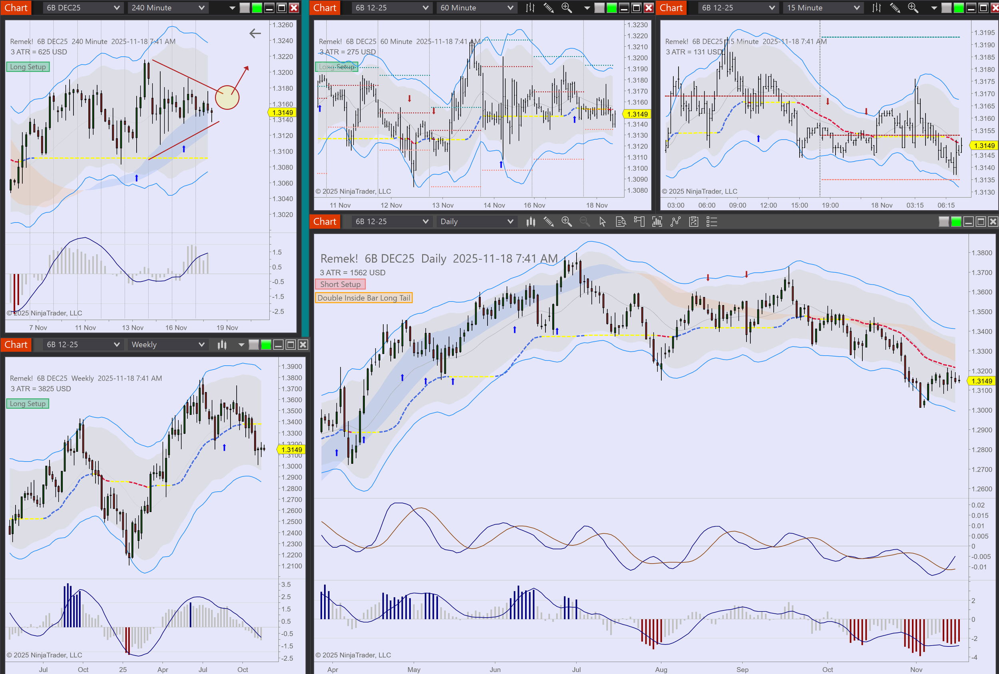Toggle green link button on 240 Minute chart
This screenshot has width=999, height=674.
[257, 8]
